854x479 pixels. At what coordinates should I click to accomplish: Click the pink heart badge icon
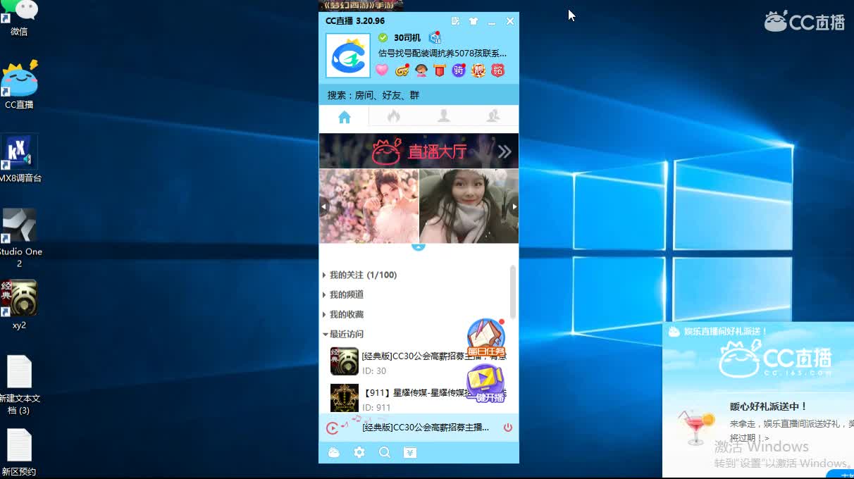coord(382,70)
